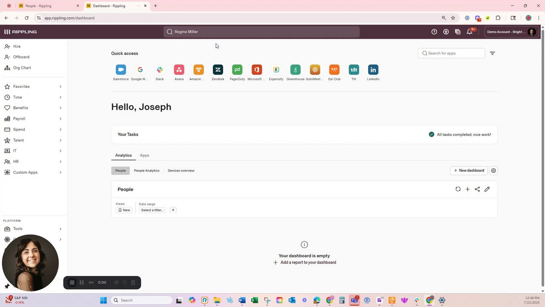Image resolution: width=545 pixels, height=307 pixels.
Task: Open Org Chart in the sidebar
Action: coord(22,68)
